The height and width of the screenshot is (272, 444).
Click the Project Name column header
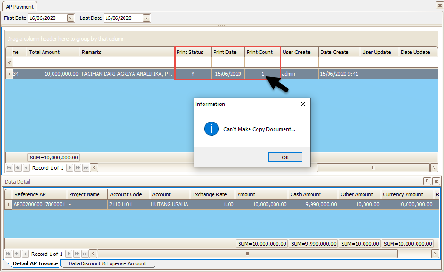(x=87, y=194)
